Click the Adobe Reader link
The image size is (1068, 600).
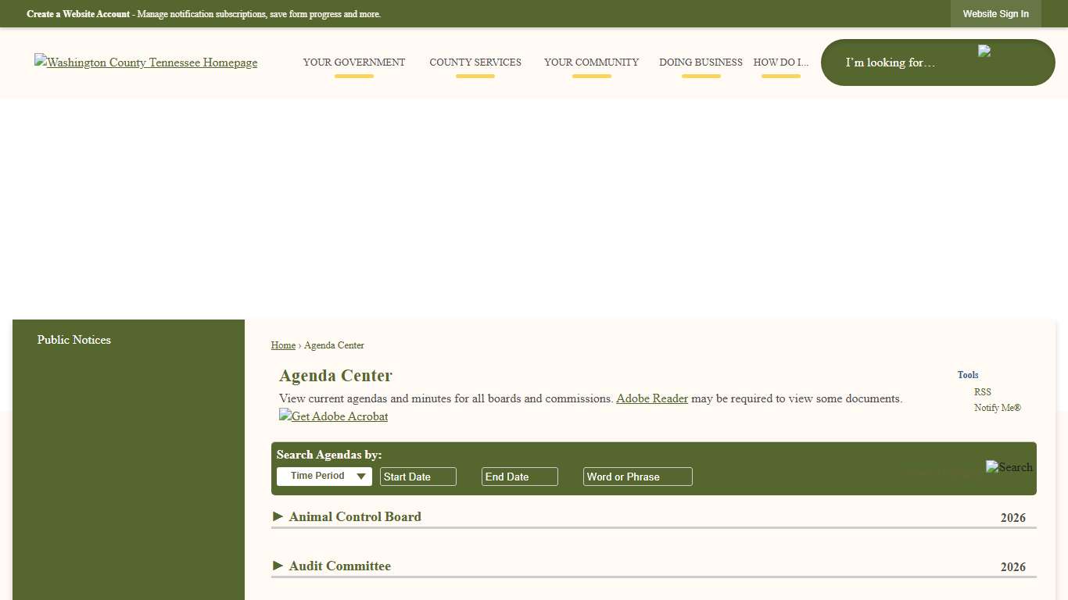(x=651, y=398)
